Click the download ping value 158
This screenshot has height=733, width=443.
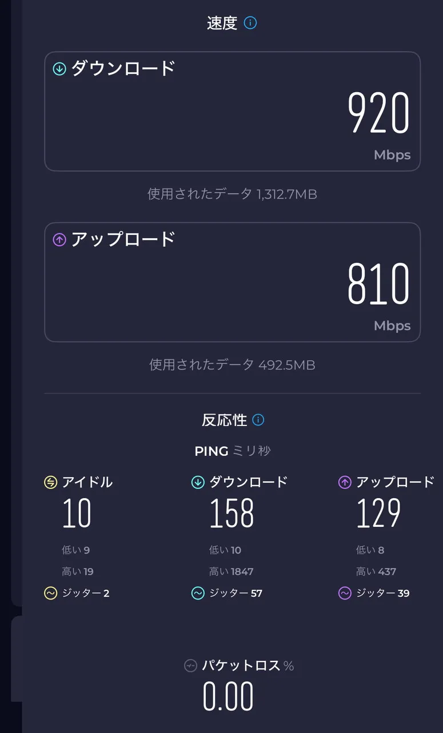[232, 513]
